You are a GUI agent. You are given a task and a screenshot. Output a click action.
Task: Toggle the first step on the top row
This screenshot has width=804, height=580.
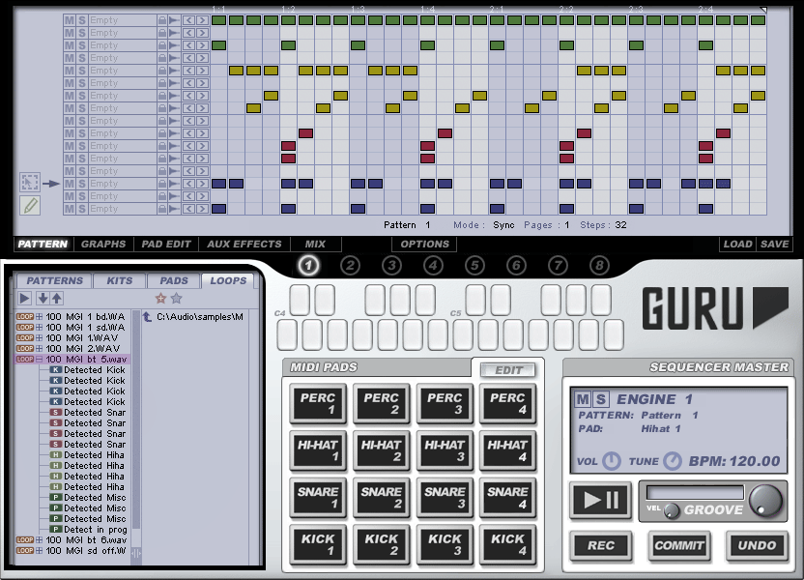coord(219,20)
